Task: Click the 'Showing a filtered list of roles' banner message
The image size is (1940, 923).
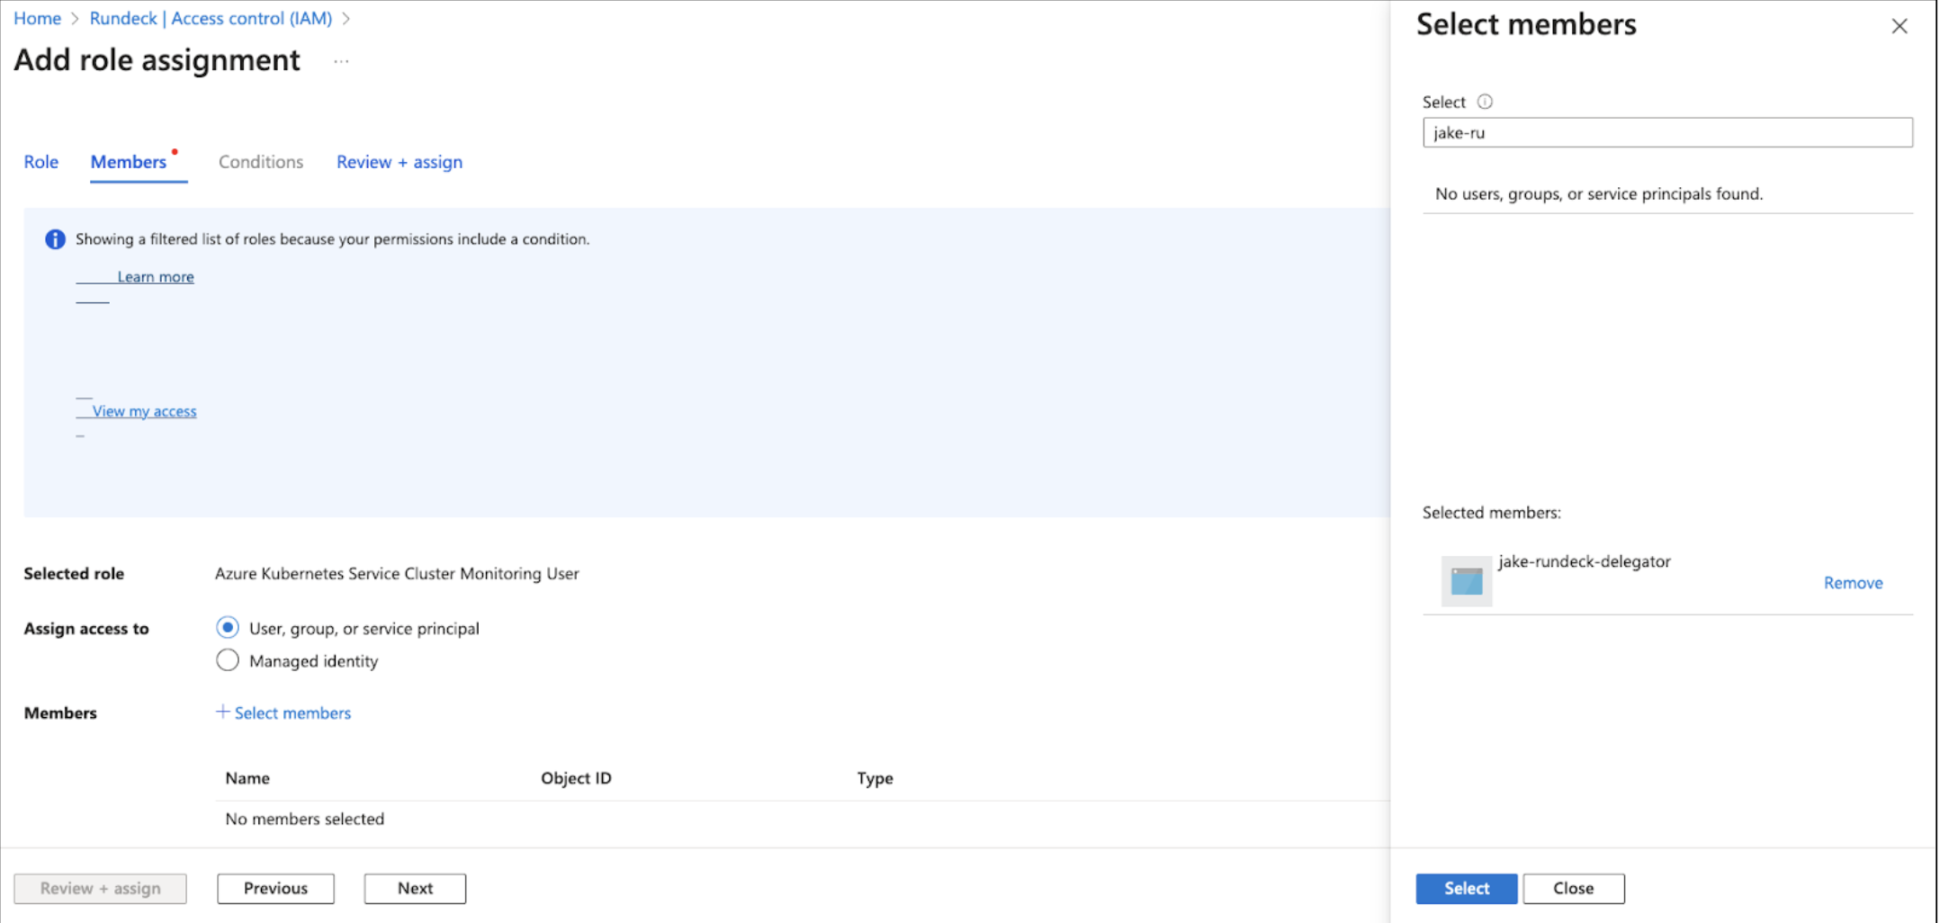Action: pyautogui.click(x=332, y=239)
